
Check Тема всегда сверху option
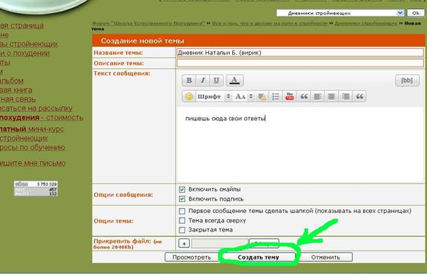tap(182, 220)
